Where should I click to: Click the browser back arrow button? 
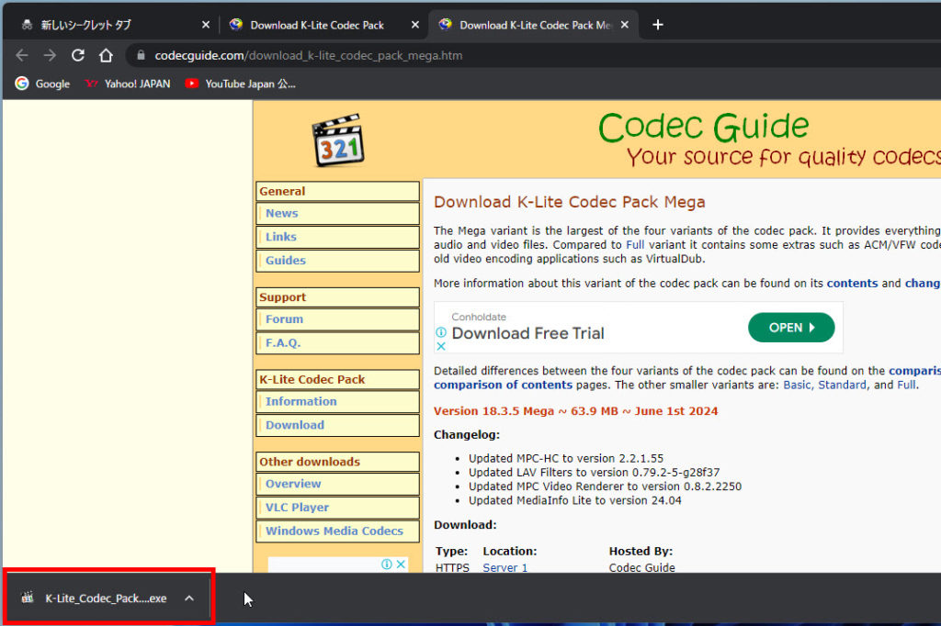point(22,55)
